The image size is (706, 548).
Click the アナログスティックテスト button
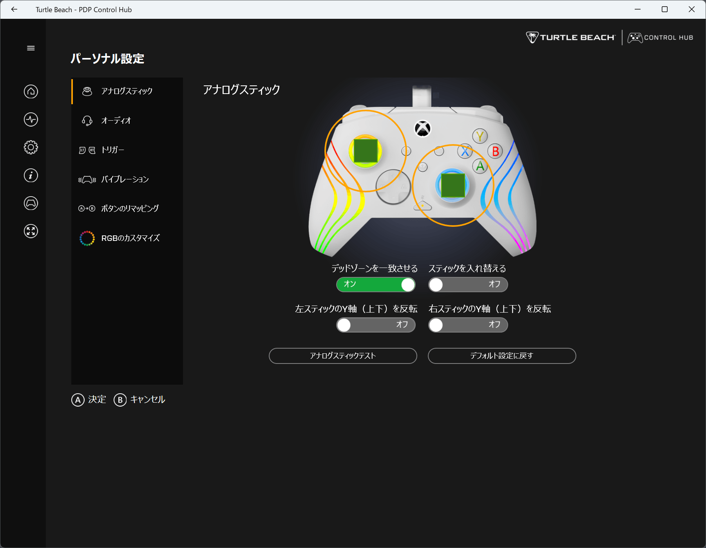pos(343,356)
